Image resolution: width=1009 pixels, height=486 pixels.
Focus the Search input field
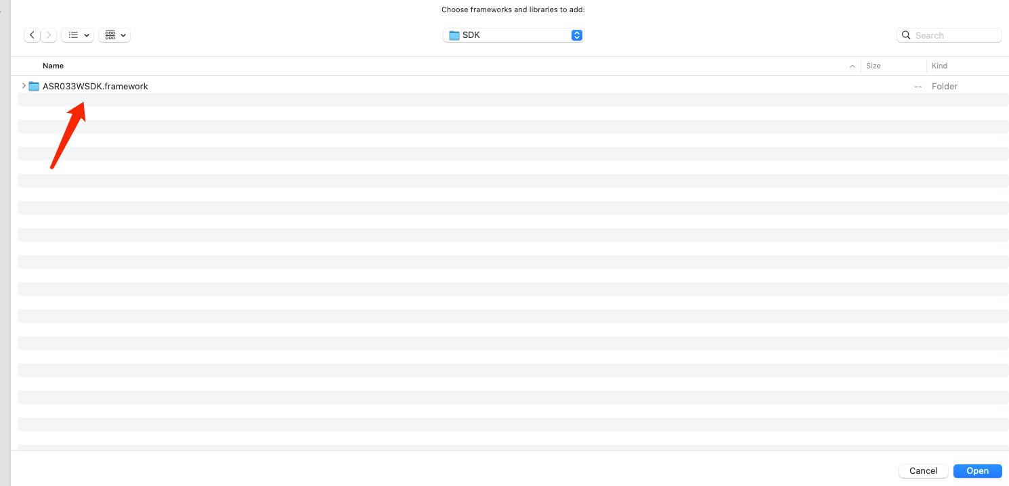point(955,35)
